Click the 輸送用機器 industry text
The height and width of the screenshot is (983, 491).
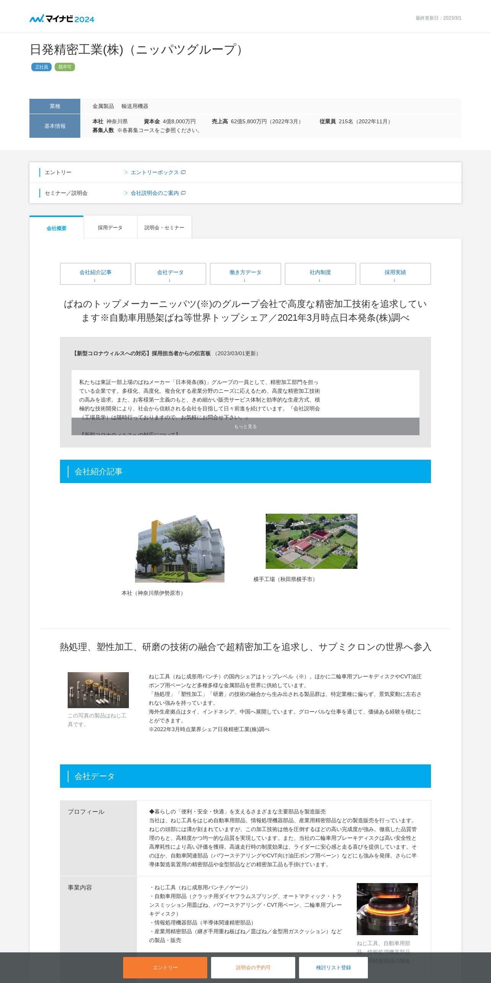click(135, 106)
